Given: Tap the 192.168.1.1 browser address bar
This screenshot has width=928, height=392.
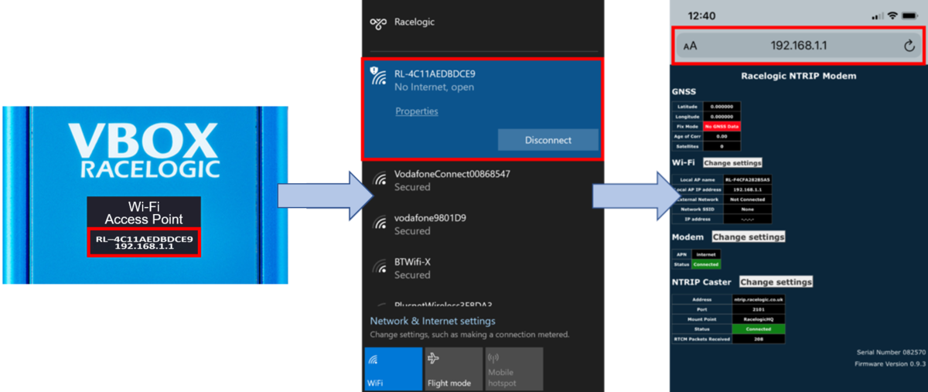Looking at the screenshot, I should (x=799, y=46).
